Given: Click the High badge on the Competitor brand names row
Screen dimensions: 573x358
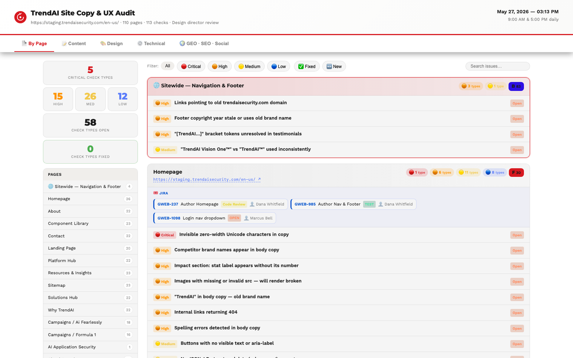Looking at the screenshot, I should (162, 250).
